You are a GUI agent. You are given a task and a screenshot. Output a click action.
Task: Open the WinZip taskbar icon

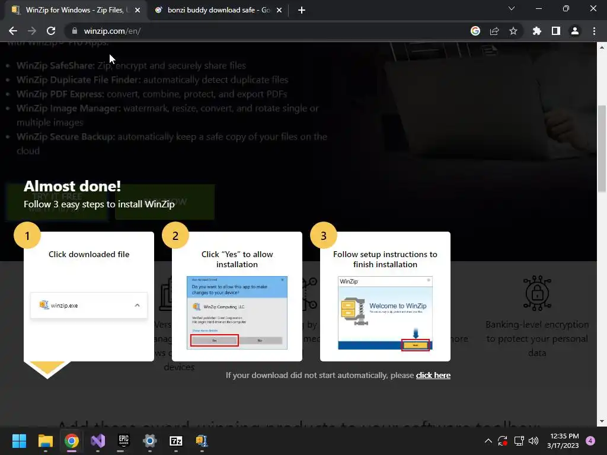point(202,441)
